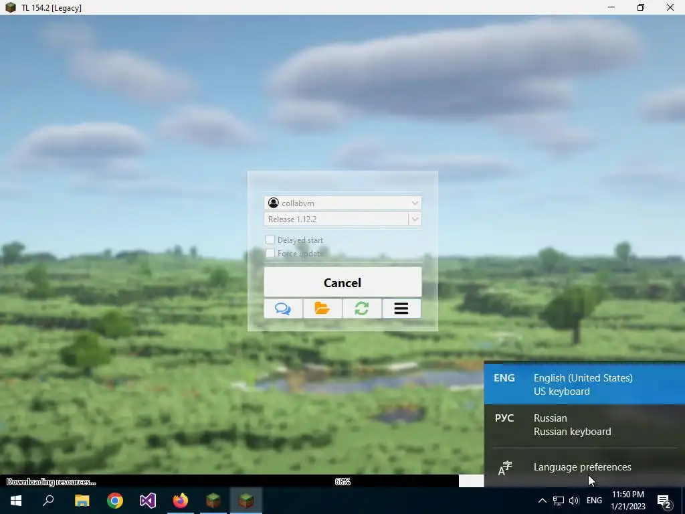685x514 pixels.
Task: Show hidden tray icons chevron
Action: pos(542,501)
